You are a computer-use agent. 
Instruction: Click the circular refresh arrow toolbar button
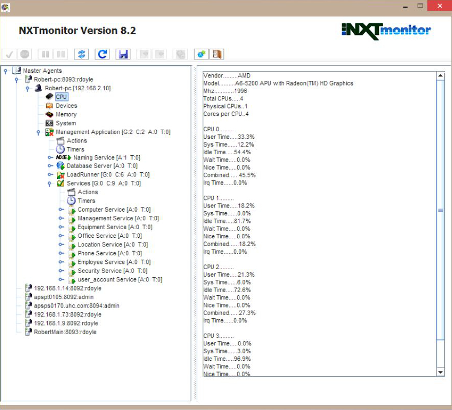(x=102, y=54)
